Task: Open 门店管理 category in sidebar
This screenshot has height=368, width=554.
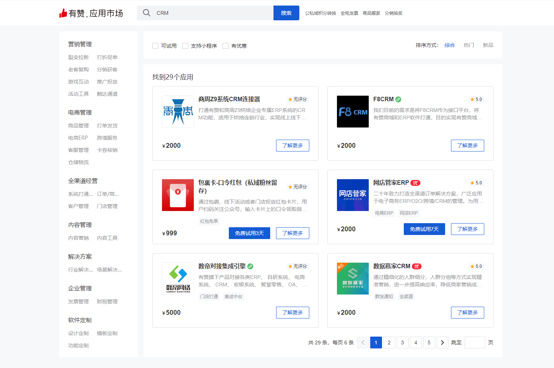Action: pos(107,206)
